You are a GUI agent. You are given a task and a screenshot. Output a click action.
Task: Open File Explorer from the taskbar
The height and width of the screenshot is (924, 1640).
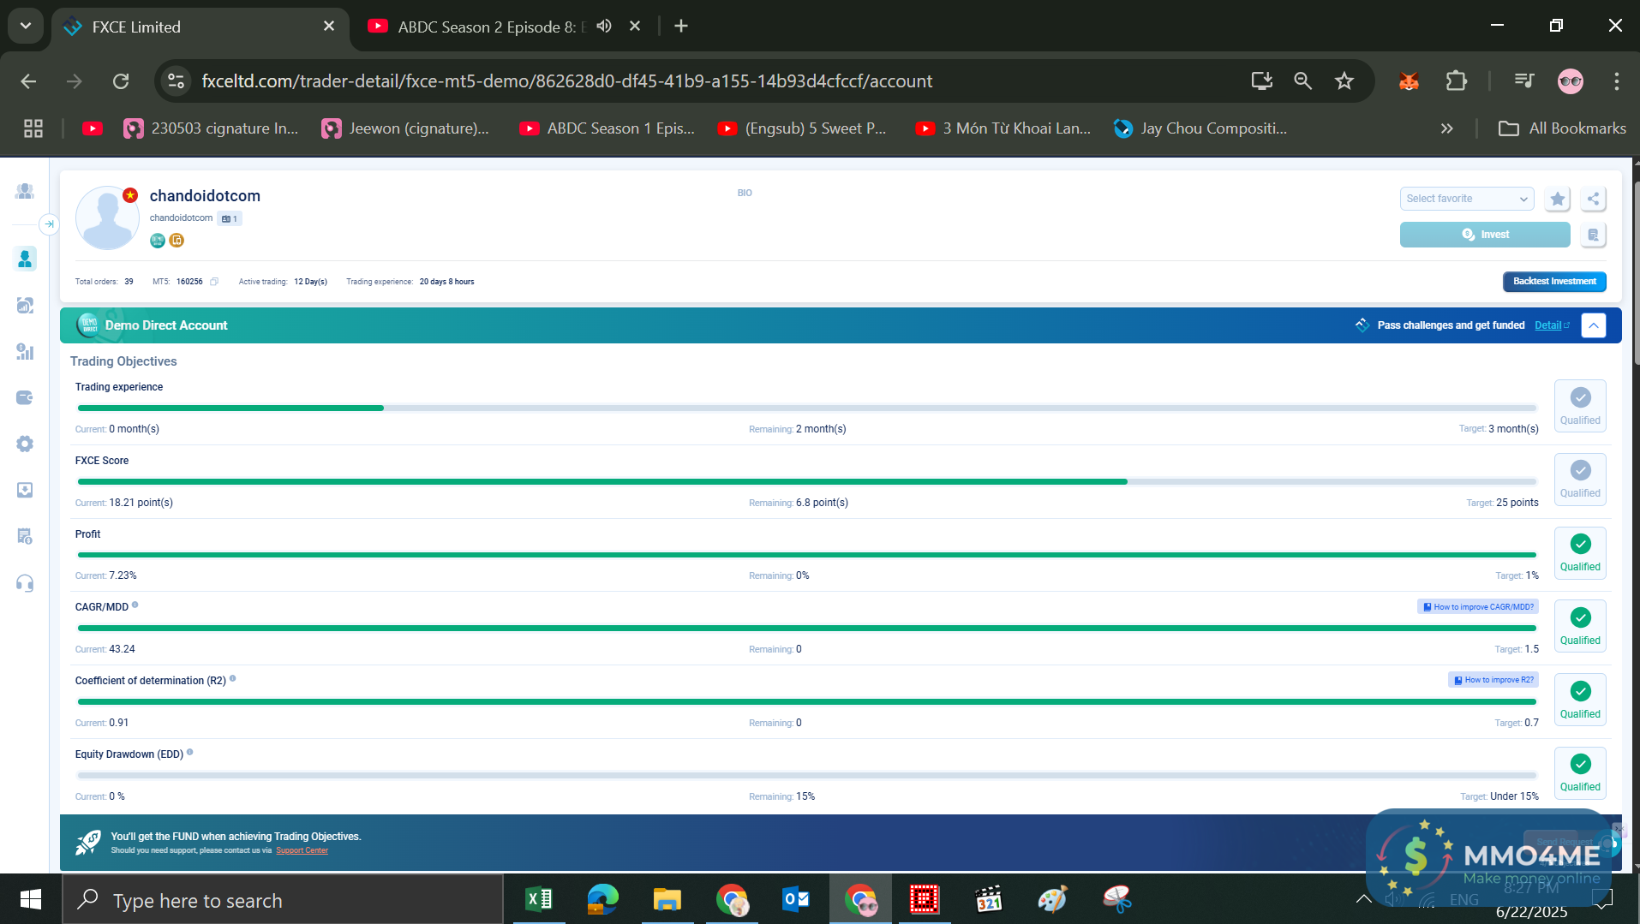coord(667,899)
